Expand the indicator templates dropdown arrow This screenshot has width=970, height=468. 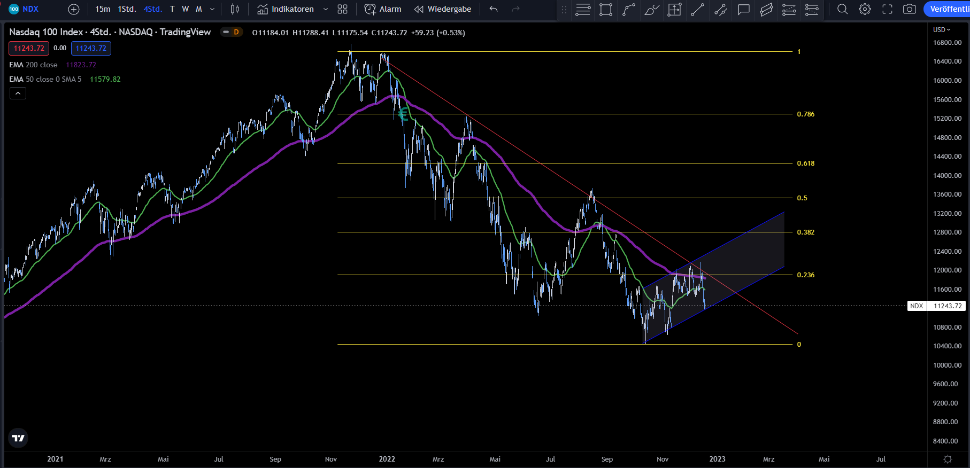click(326, 9)
